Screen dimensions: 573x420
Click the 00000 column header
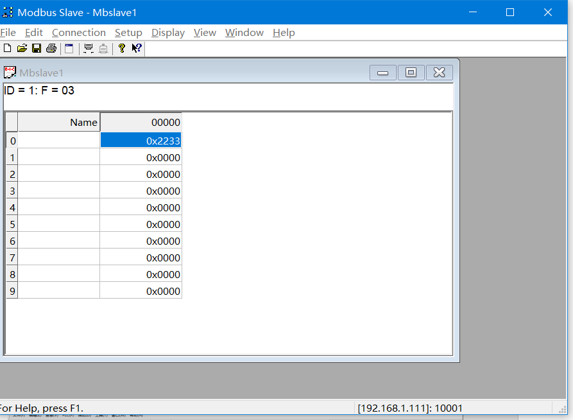[141, 122]
